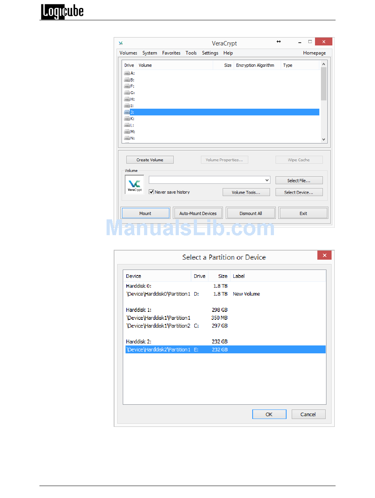Image resolution: width=375 pixels, height=498 pixels.
Task: Select drive F: icon in drive list
Action: click(x=127, y=86)
